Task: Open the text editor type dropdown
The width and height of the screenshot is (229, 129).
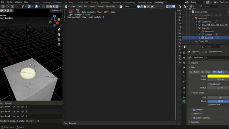Action: pyautogui.click(x=67, y=6)
